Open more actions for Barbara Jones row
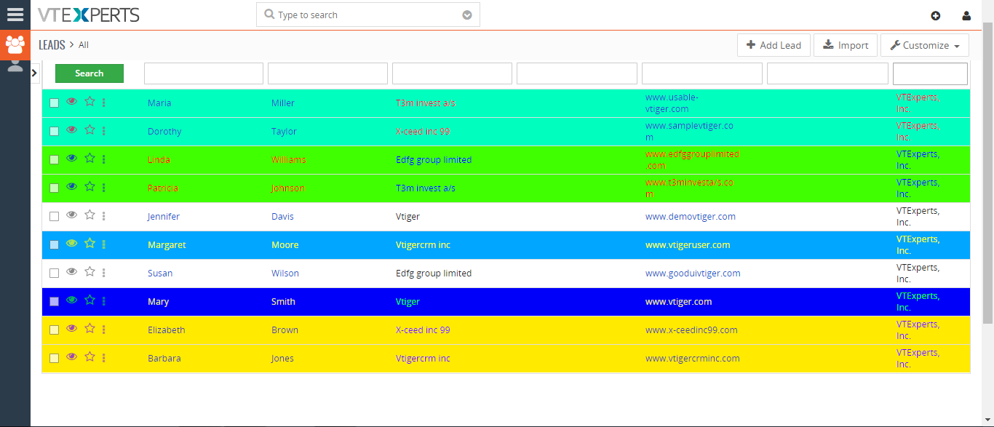 pos(104,358)
